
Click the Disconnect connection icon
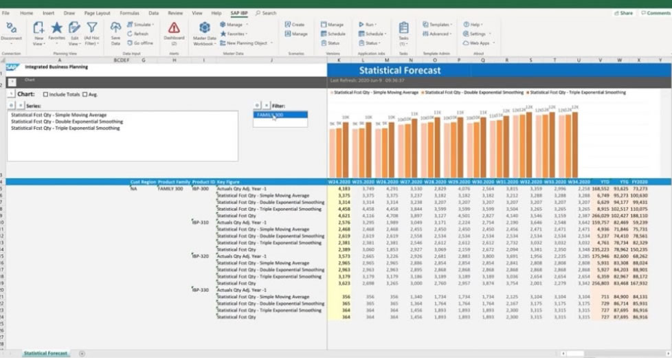tap(12, 29)
